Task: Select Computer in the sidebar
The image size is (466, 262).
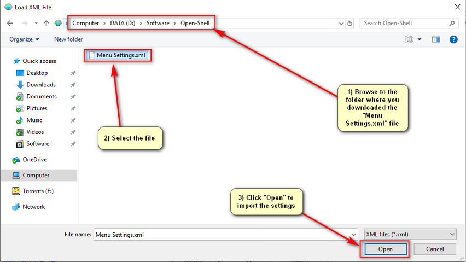Action: coord(39,175)
